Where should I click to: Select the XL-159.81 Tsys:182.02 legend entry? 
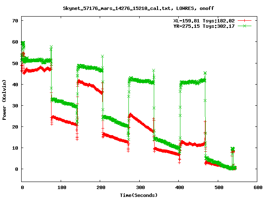(204, 21)
